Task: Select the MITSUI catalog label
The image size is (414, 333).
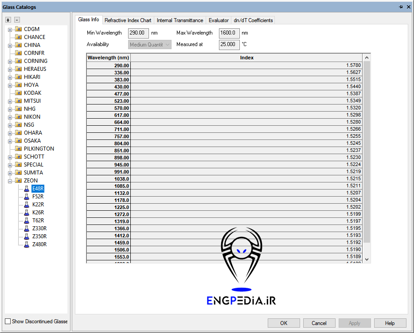Action: 32,101
